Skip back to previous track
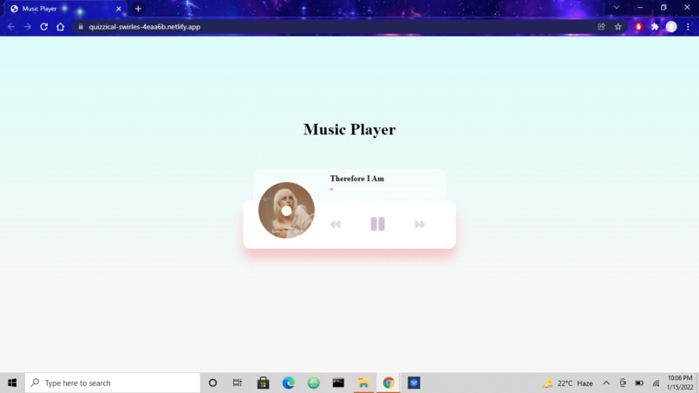The image size is (699, 393). pyautogui.click(x=336, y=225)
